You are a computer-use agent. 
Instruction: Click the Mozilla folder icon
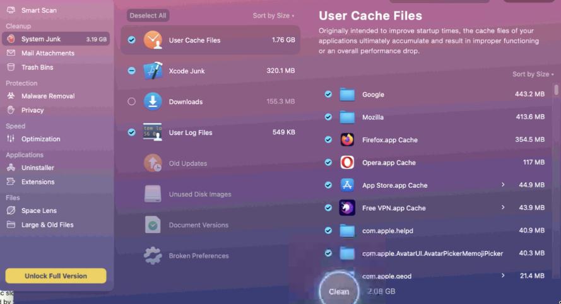[347, 117]
